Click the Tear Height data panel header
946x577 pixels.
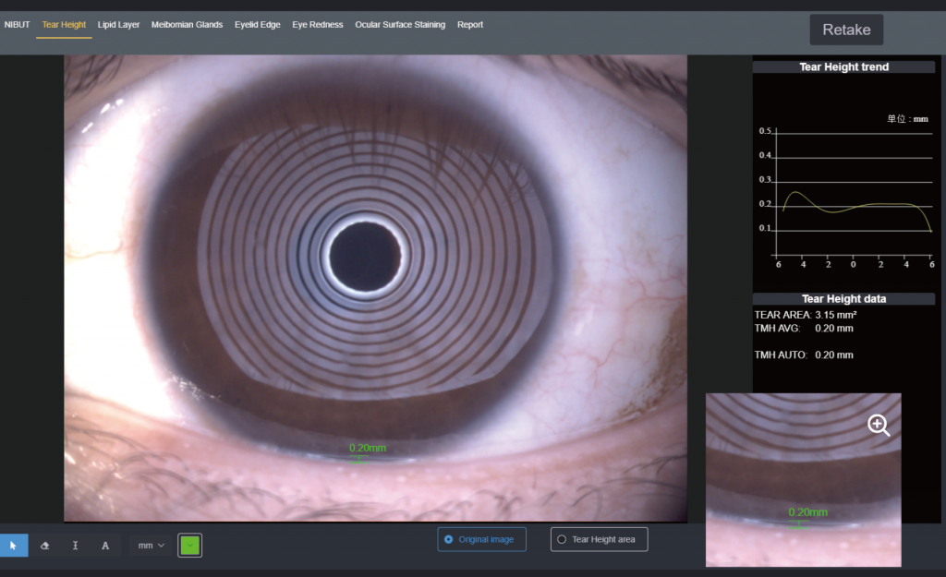click(844, 298)
